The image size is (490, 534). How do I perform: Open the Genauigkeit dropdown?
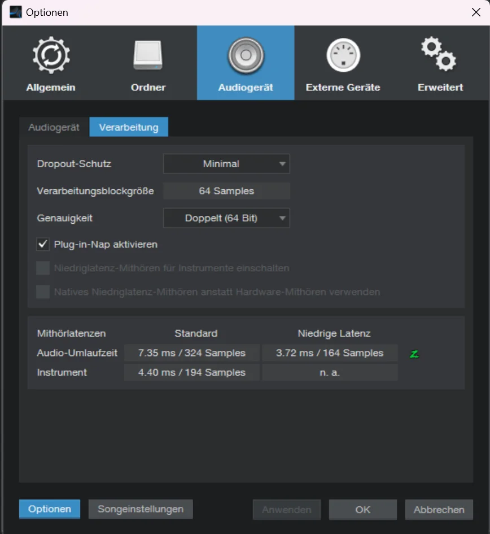tap(226, 218)
